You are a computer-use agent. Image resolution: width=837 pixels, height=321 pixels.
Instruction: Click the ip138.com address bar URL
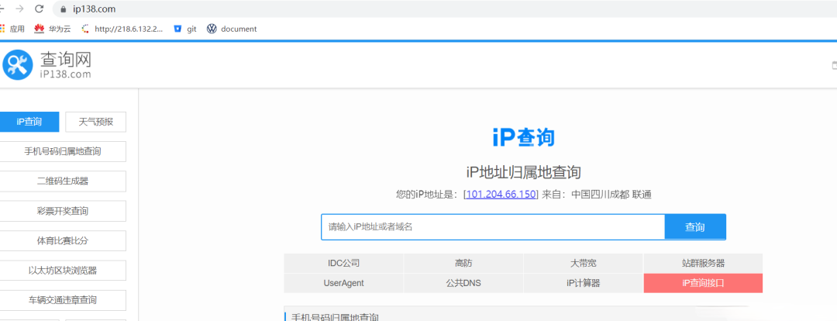pos(94,9)
